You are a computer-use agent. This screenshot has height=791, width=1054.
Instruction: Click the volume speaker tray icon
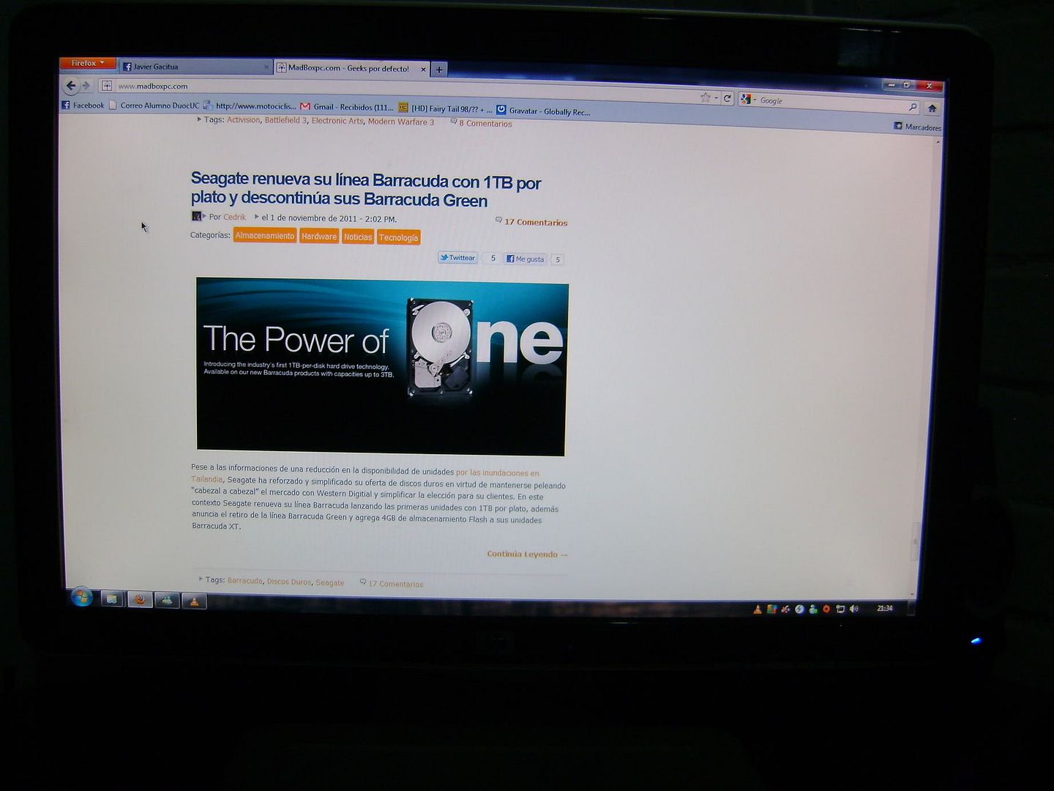click(854, 609)
